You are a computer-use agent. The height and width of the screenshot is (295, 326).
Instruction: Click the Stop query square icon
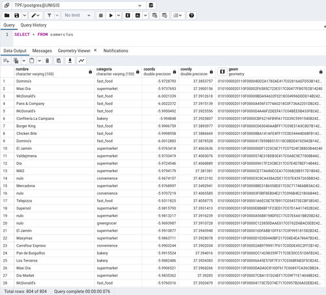coord(101,16)
